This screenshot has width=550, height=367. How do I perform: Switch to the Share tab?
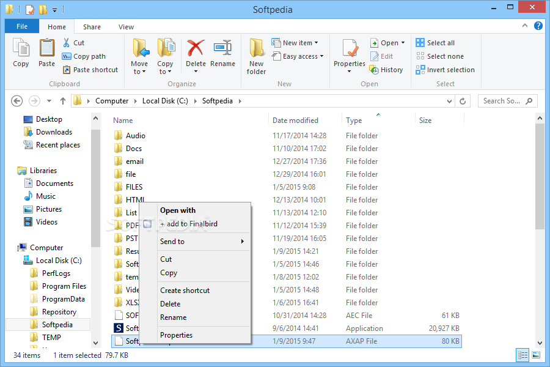(x=92, y=27)
